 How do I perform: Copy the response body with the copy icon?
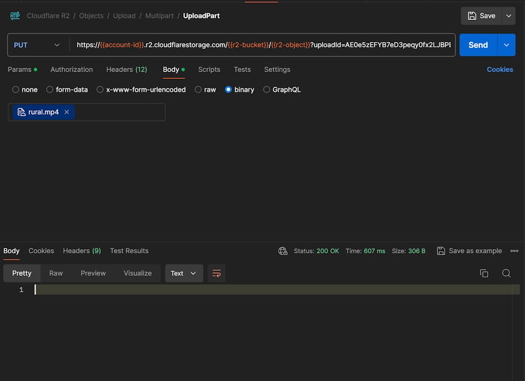pyautogui.click(x=484, y=273)
